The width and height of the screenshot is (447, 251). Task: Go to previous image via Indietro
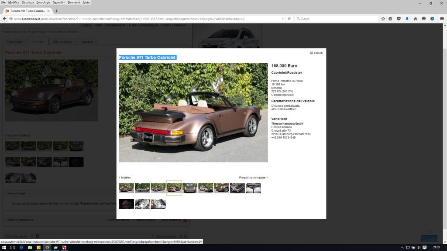click(125, 178)
